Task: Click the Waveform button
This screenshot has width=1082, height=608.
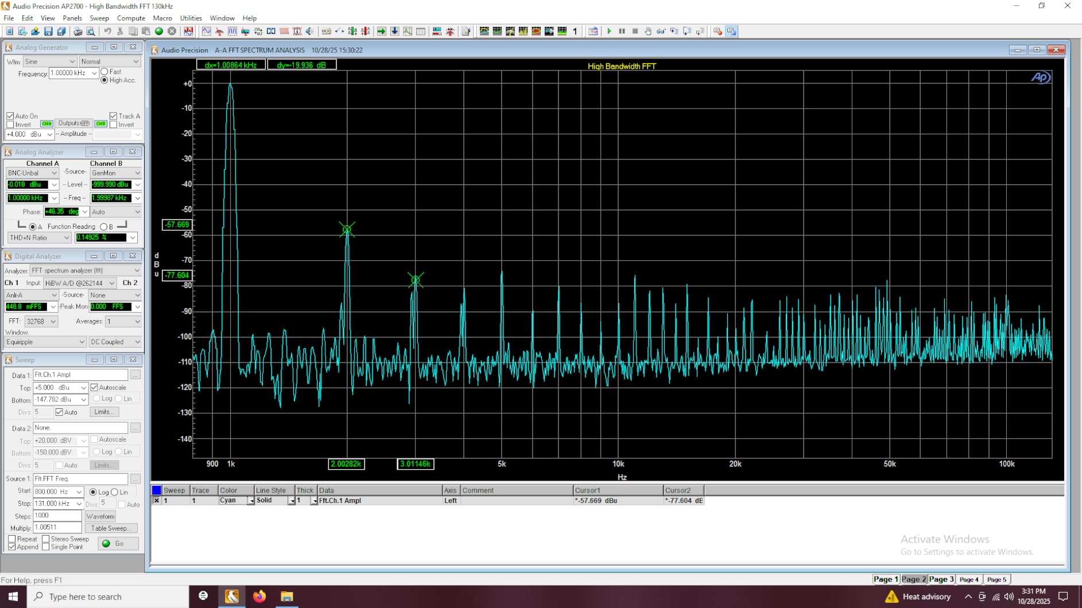Action: [x=100, y=516]
